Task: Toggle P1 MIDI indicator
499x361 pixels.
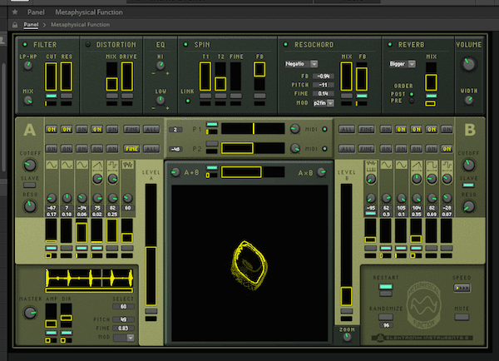Action: pyautogui.click(x=324, y=129)
